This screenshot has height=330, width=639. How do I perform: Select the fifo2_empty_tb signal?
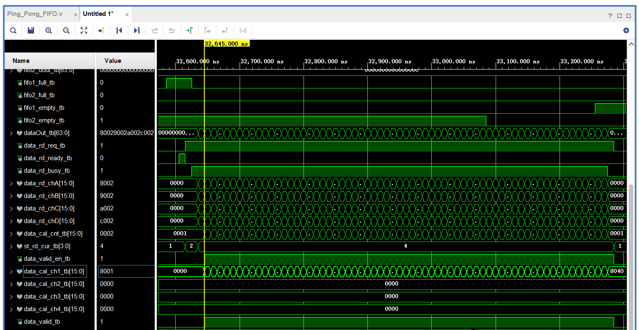point(44,120)
